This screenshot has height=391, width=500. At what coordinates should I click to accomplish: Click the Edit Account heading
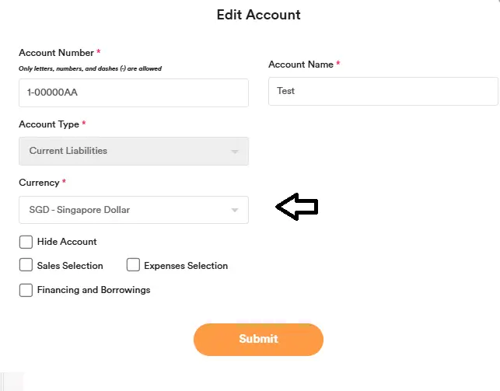click(x=258, y=15)
